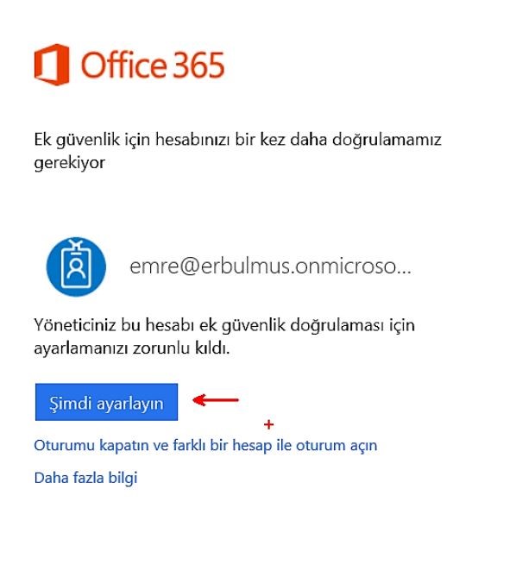The image size is (516, 577).
Task: Open the "Daha fazla bilgi" link
Action: [85, 478]
